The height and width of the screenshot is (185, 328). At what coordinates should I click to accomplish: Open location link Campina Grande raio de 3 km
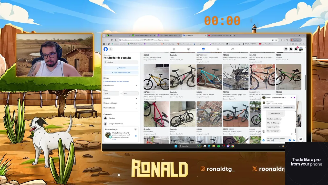116,81
